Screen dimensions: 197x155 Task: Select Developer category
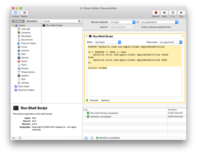coord(26,36)
